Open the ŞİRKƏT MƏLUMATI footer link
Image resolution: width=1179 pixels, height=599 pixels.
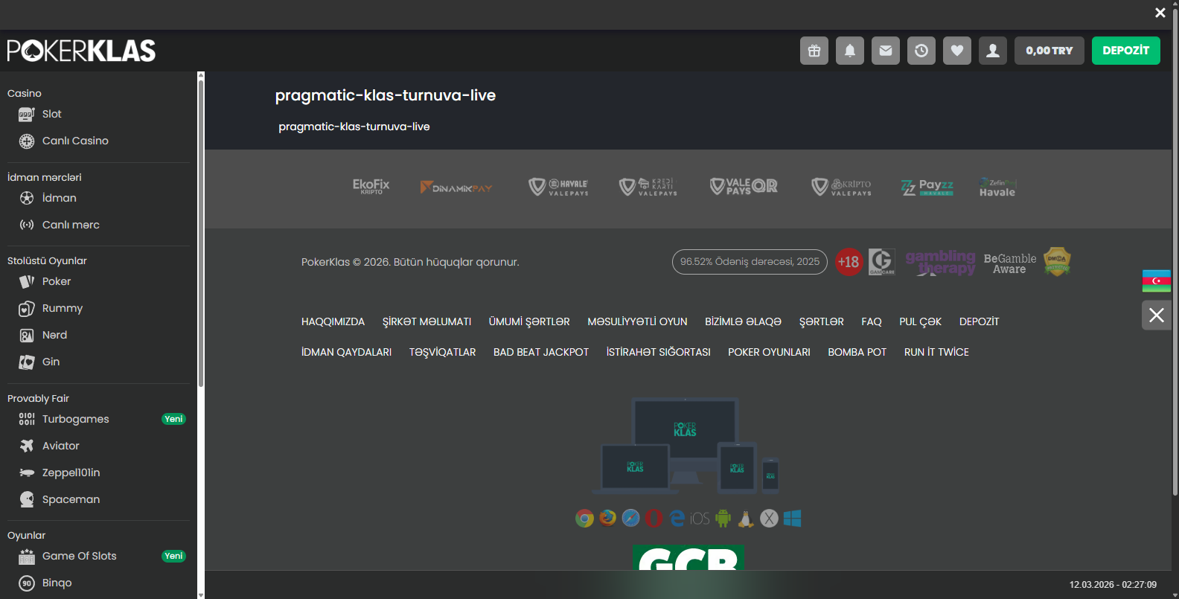click(427, 321)
